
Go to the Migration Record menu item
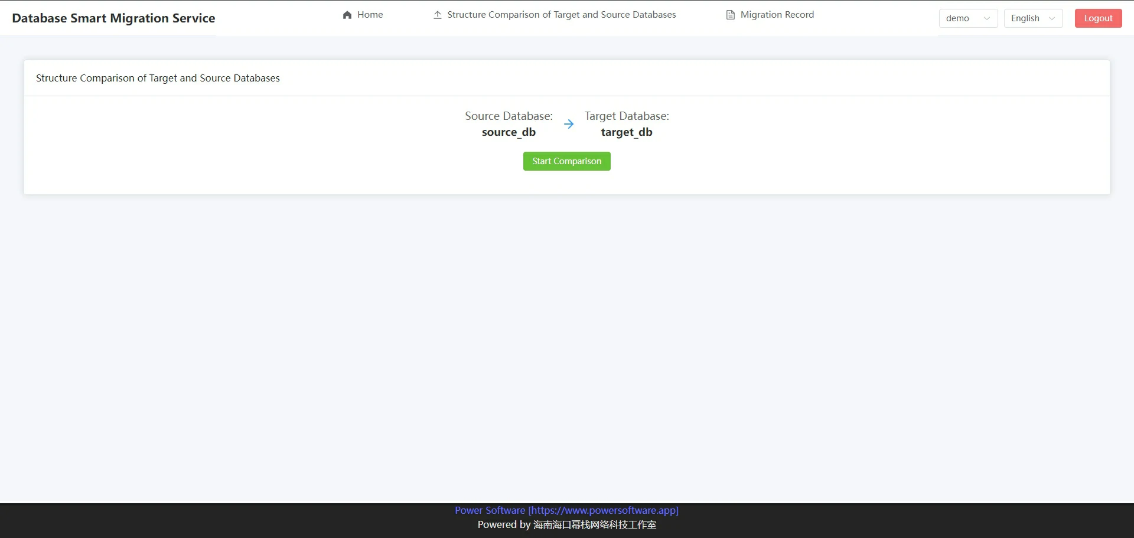coord(777,15)
